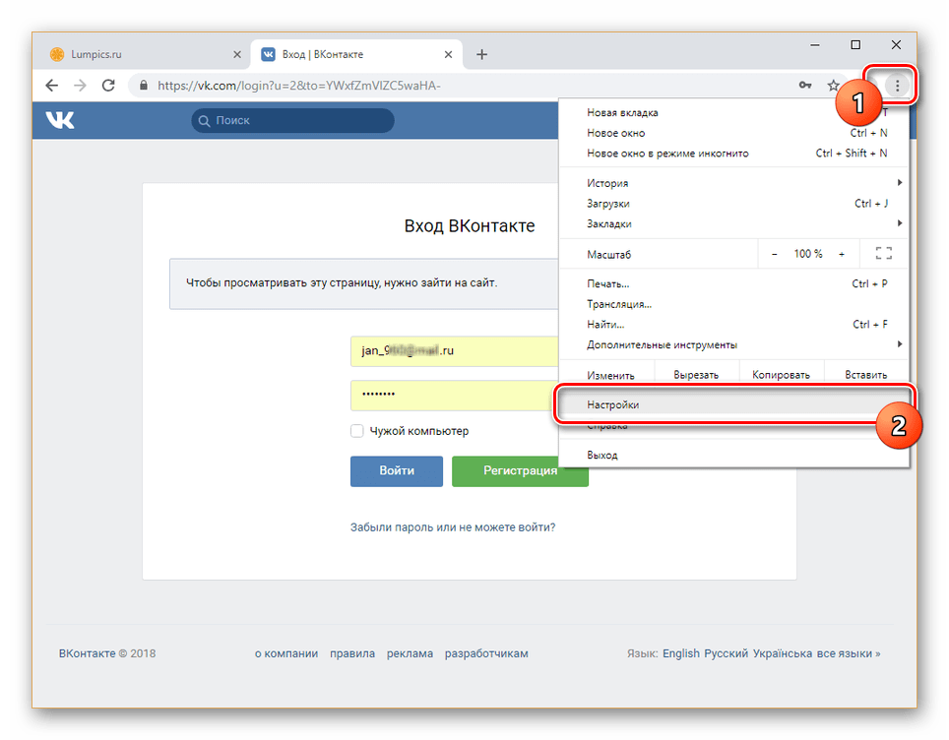This screenshot has height=740, width=949.
Task: Tick the Чужой компьютер checkbox
Action: (x=357, y=431)
